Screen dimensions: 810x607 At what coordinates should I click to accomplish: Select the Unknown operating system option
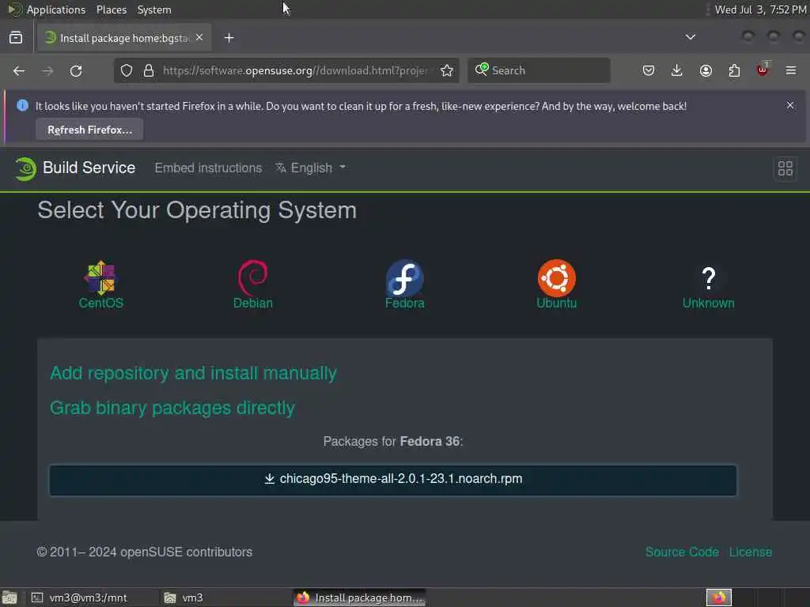pyautogui.click(x=708, y=288)
